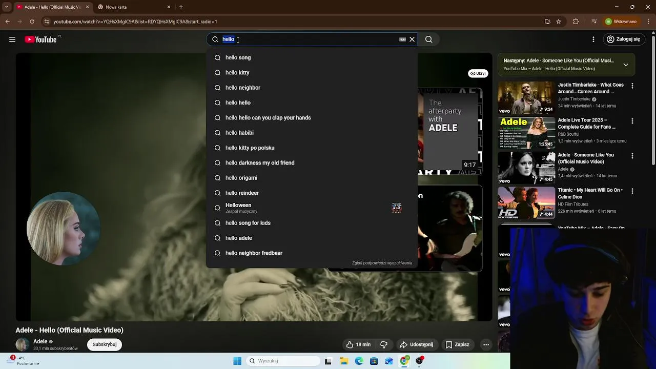Screen dimensions: 656x369
Task: Choose suggestion "hello darkness my old friend"
Action: (x=312, y=163)
